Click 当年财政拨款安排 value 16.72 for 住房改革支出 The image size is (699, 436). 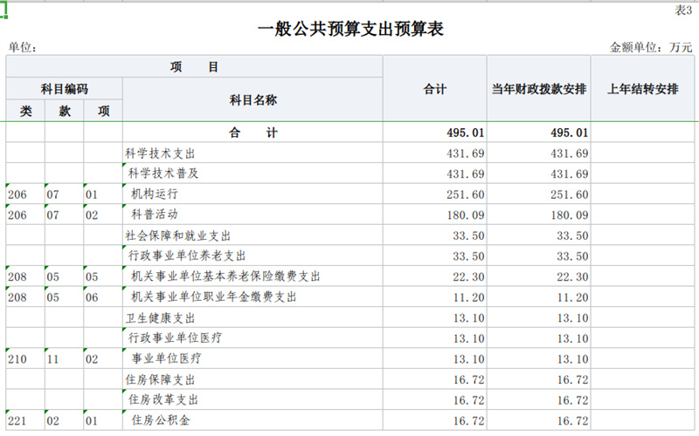click(572, 400)
